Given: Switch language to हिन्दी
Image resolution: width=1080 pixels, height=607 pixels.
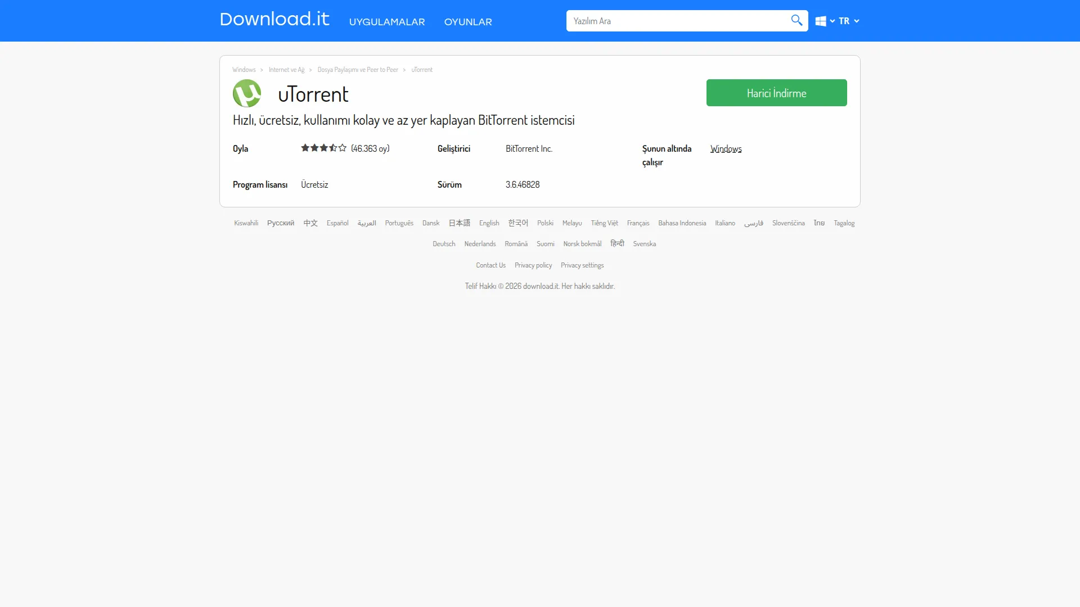Looking at the screenshot, I should pos(617,243).
